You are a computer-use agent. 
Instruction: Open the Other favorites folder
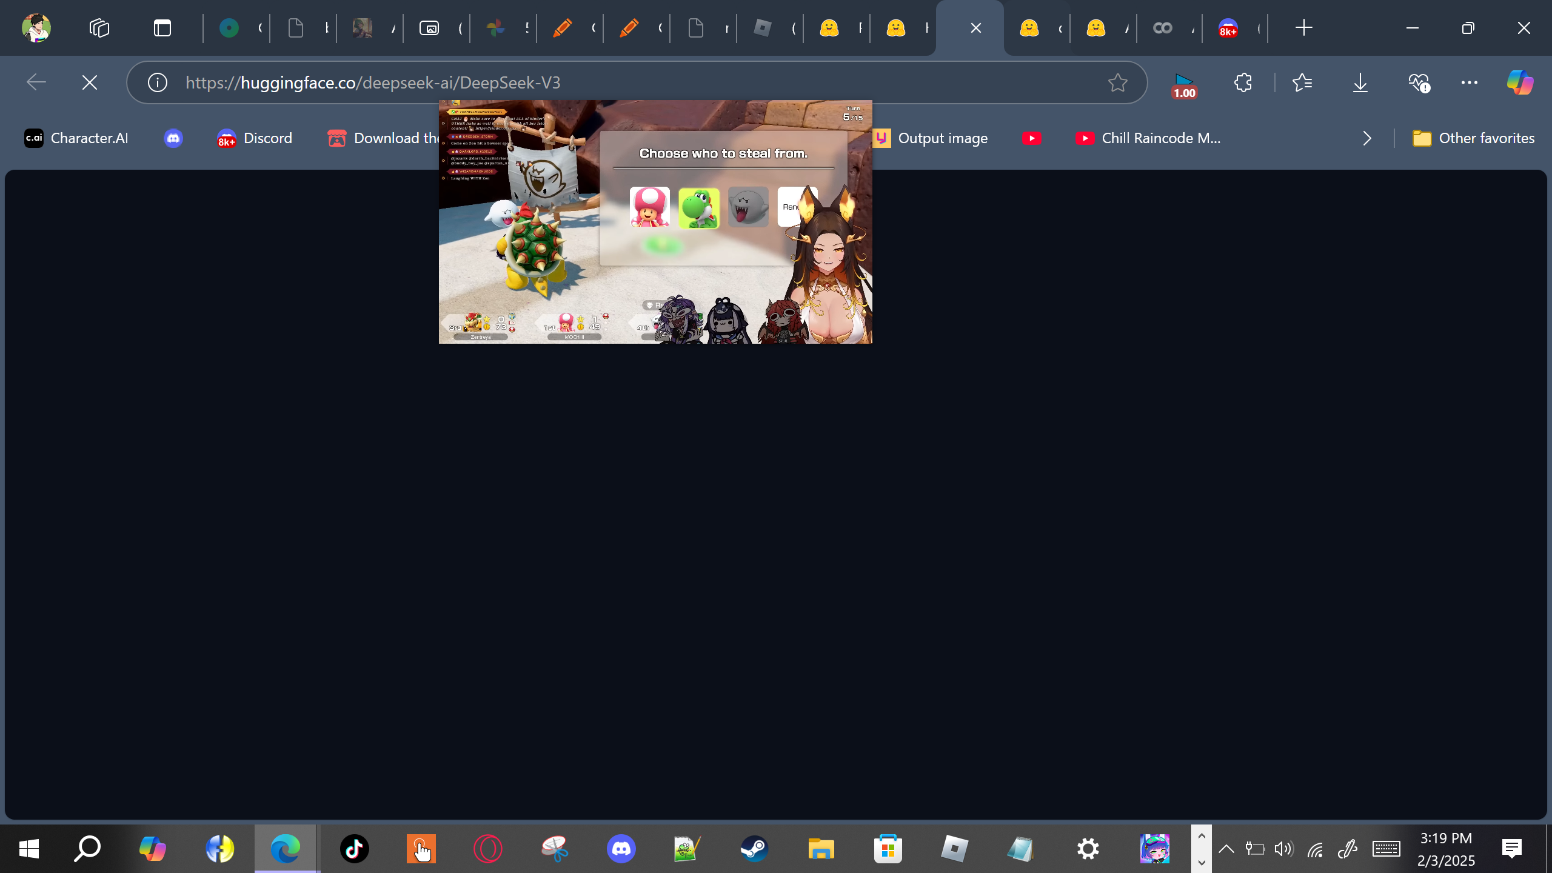pos(1473,138)
